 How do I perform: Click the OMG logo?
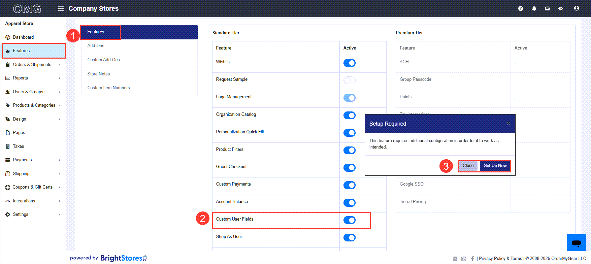27,9
